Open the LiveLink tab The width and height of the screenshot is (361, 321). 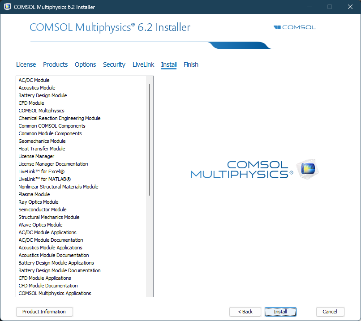[143, 64]
